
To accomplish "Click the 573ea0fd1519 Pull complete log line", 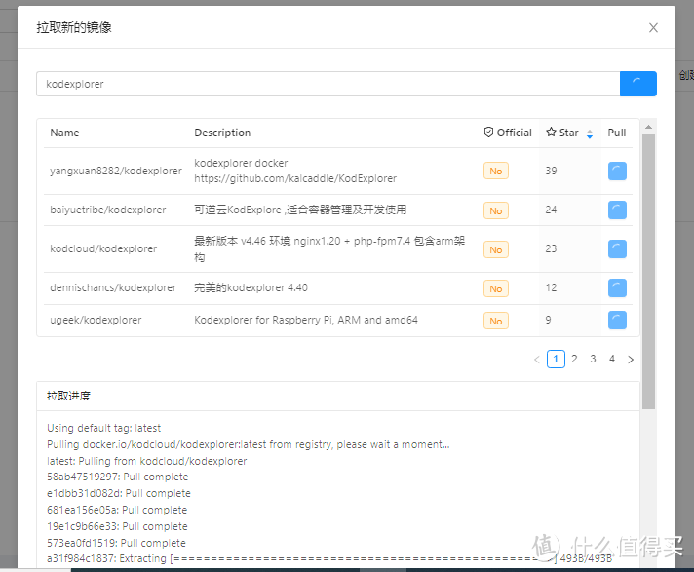I will click(x=116, y=543).
